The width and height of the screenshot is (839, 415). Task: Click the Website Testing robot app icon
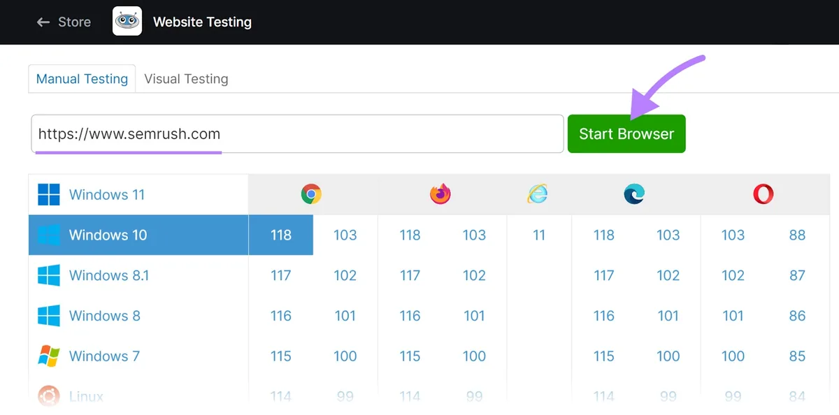click(x=127, y=22)
